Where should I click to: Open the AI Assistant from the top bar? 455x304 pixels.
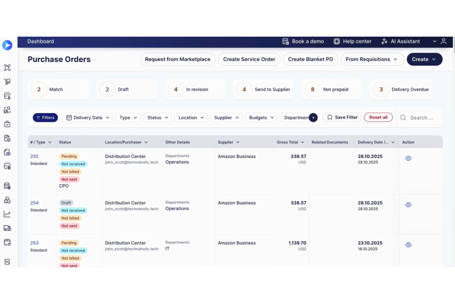(x=401, y=41)
